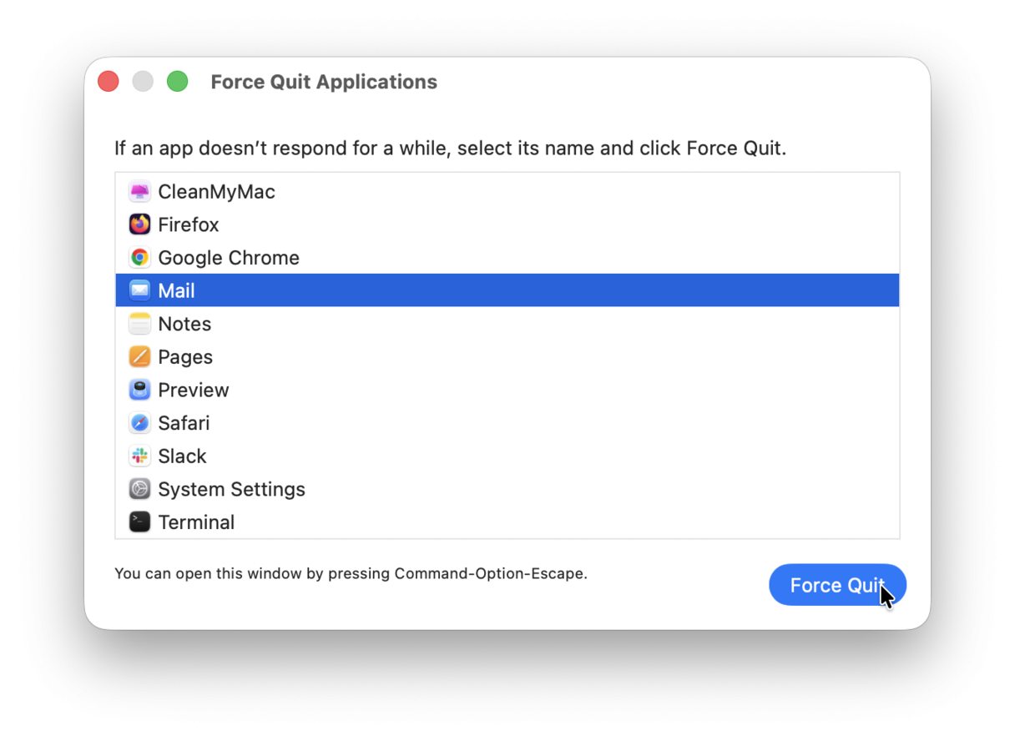The height and width of the screenshot is (741, 1015).
Task: Click the Notes app icon
Action: coord(139,323)
